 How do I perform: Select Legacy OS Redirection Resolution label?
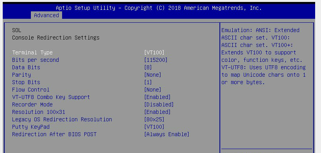click(62, 119)
